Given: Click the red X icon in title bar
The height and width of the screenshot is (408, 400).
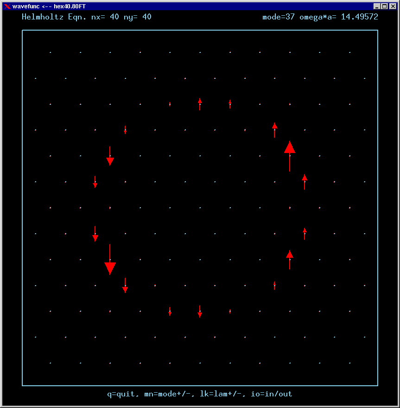Looking at the screenshot, I should click(7, 6).
